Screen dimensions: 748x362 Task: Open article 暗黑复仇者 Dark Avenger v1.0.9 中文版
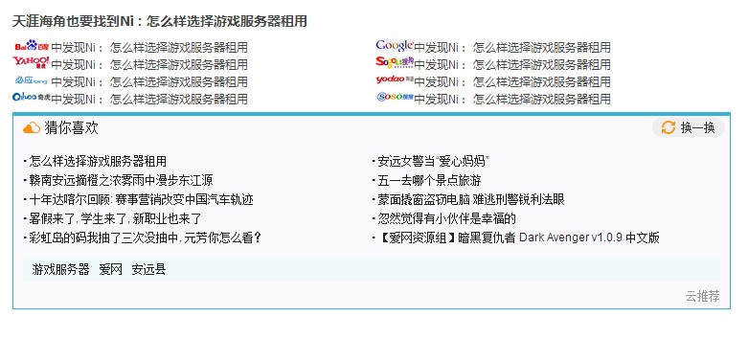coord(518,238)
